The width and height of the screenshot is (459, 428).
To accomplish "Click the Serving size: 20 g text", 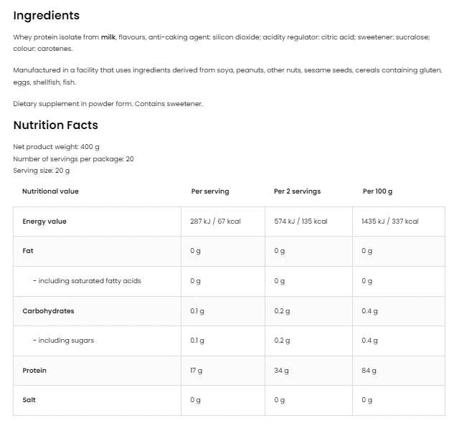I will click(x=42, y=171).
